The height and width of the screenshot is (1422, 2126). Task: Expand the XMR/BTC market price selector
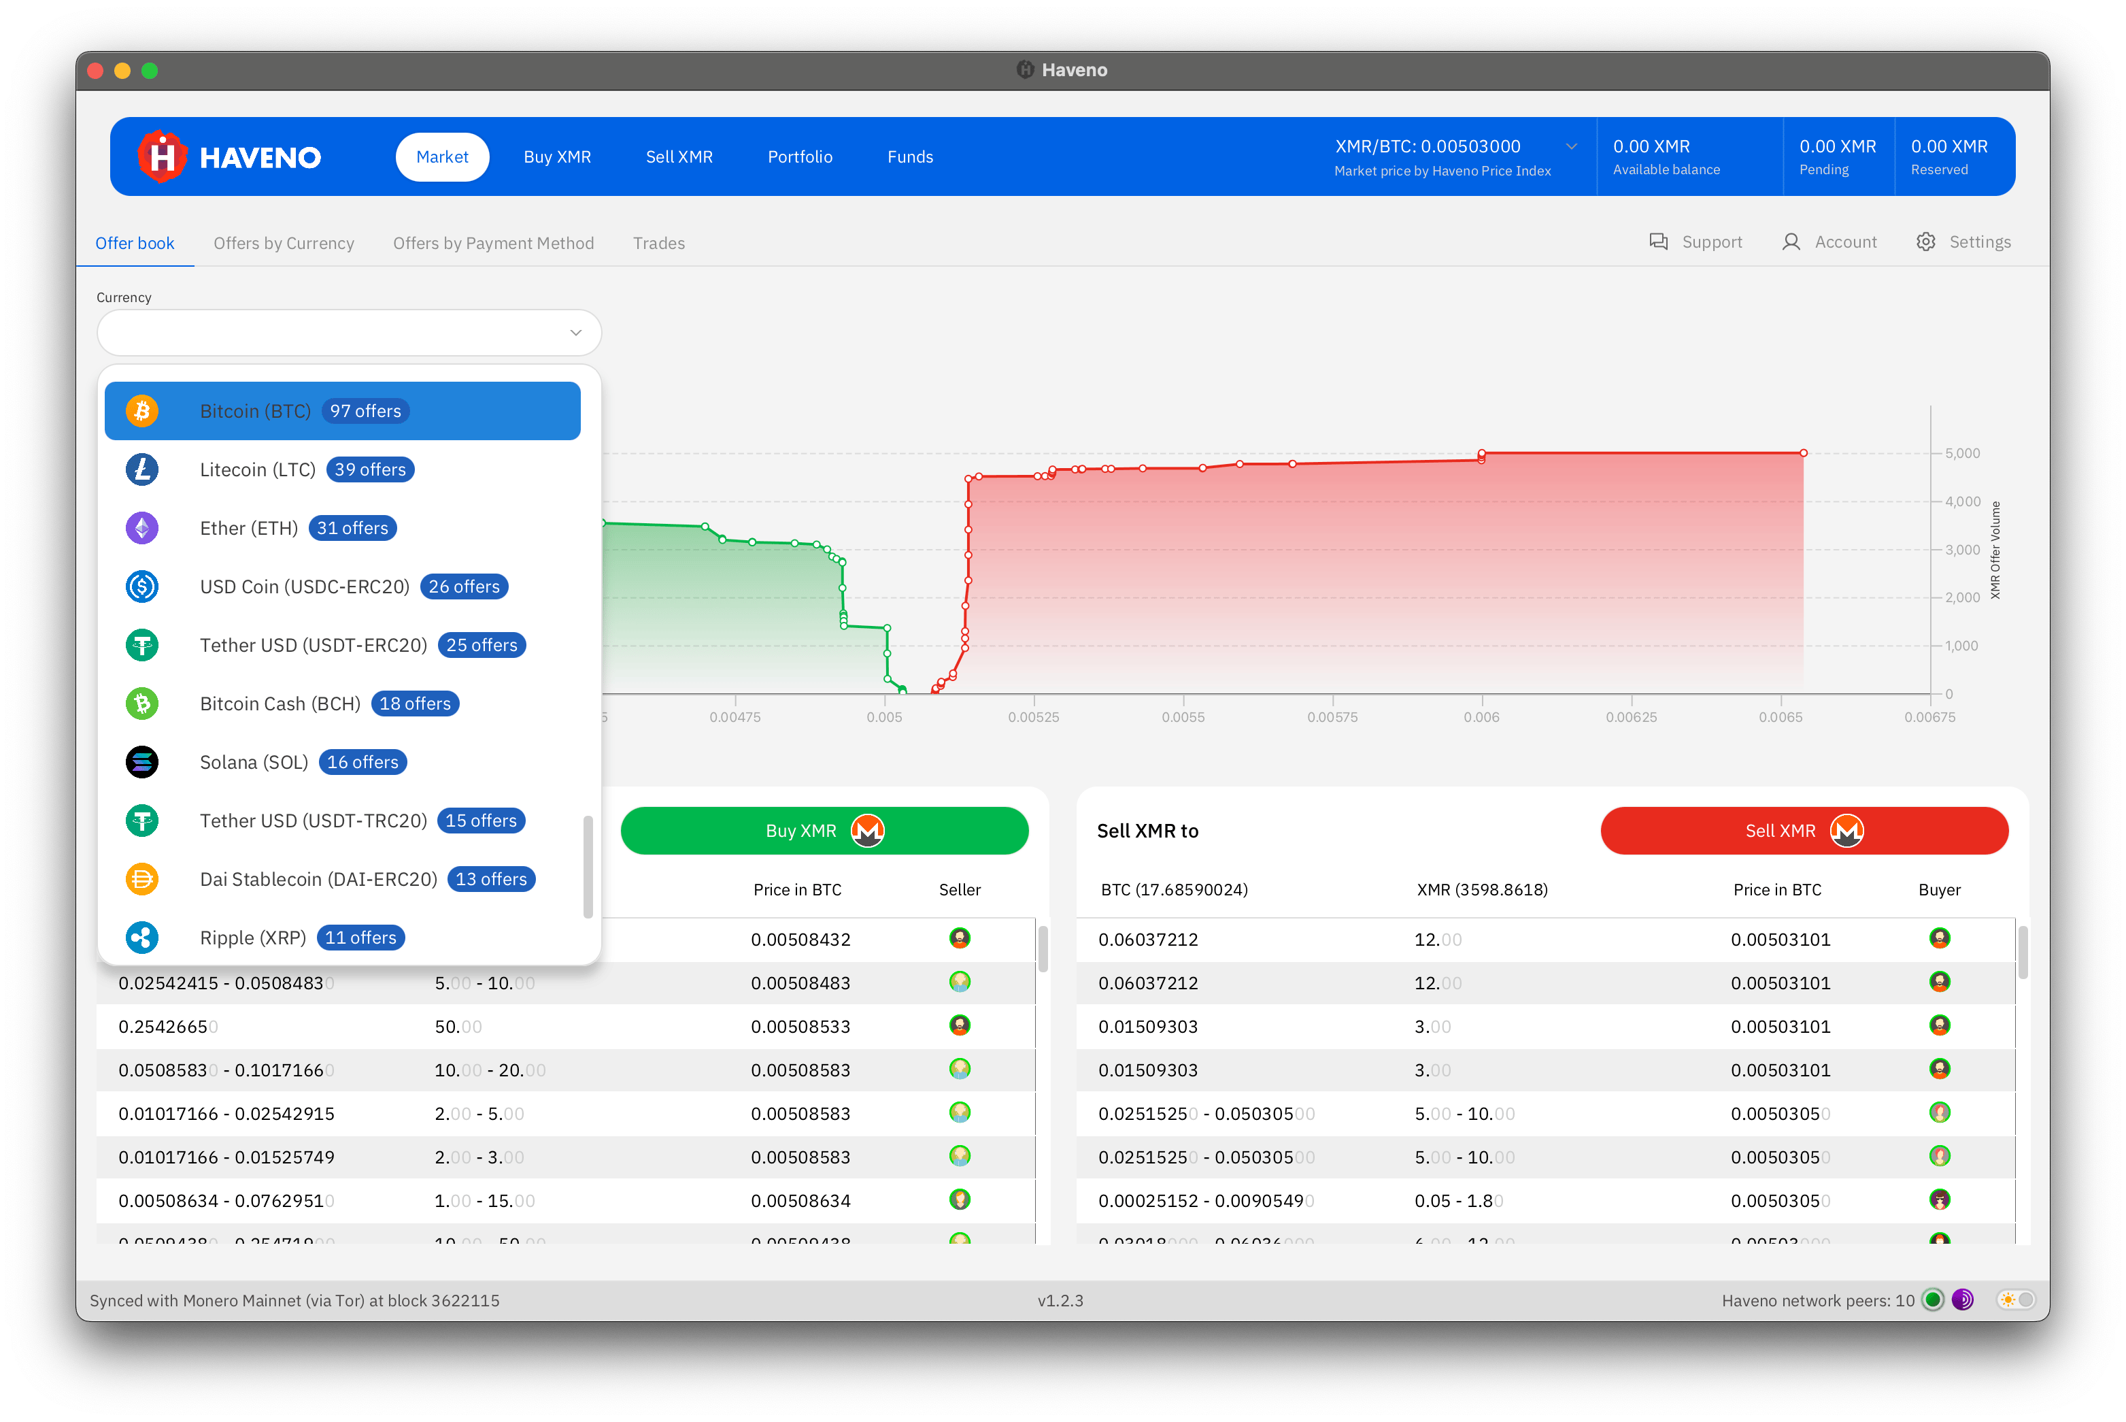click(x=1571, y=147)
